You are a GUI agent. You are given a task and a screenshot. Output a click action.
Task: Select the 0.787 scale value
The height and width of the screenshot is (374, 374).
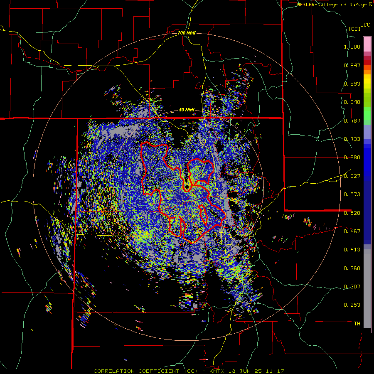click(352, 121)
